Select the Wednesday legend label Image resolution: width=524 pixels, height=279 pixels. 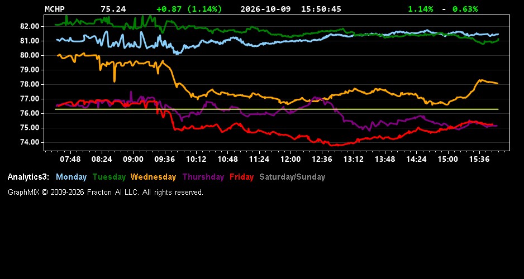tap(153, 177)
